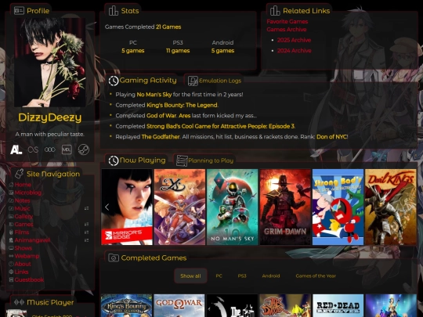Open the Favorite Games link
The height and width of the screenshot is (317, 423).
point(287,22)
